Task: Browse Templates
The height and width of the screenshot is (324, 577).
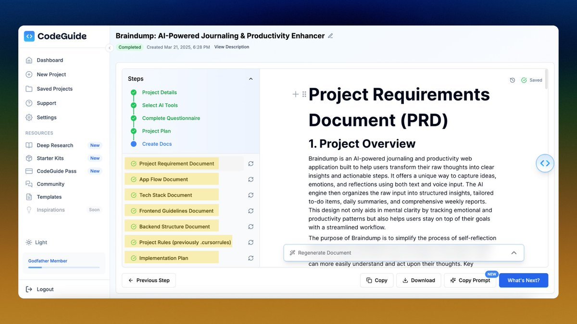Action: pyautogui.click(x=49, y=197)
